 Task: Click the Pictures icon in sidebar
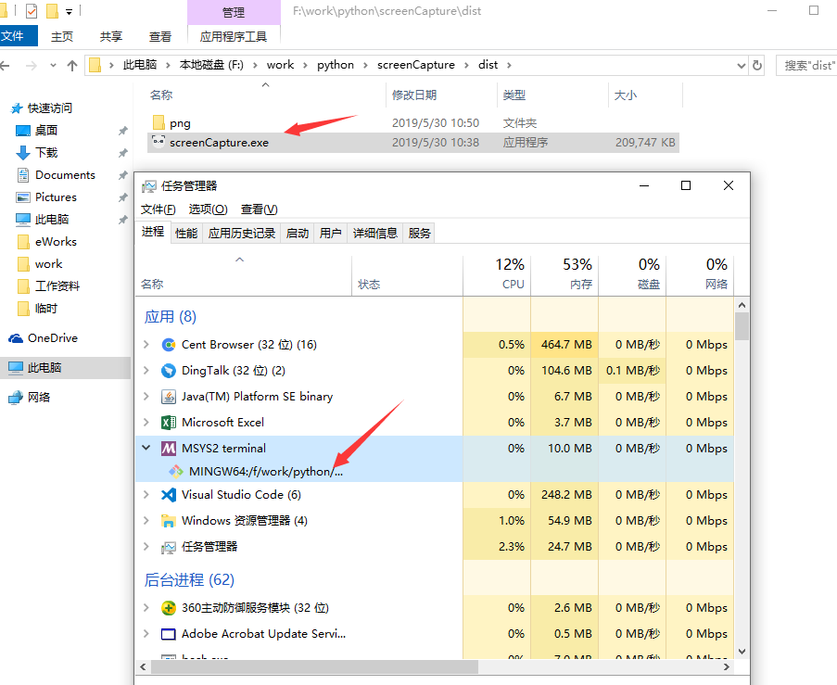click(23, 197)
